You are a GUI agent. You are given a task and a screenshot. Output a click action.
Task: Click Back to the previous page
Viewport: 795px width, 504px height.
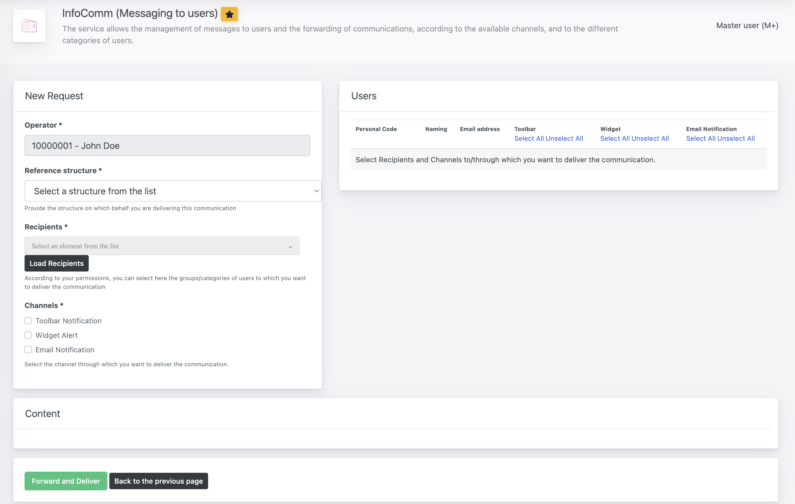point(158,481)
